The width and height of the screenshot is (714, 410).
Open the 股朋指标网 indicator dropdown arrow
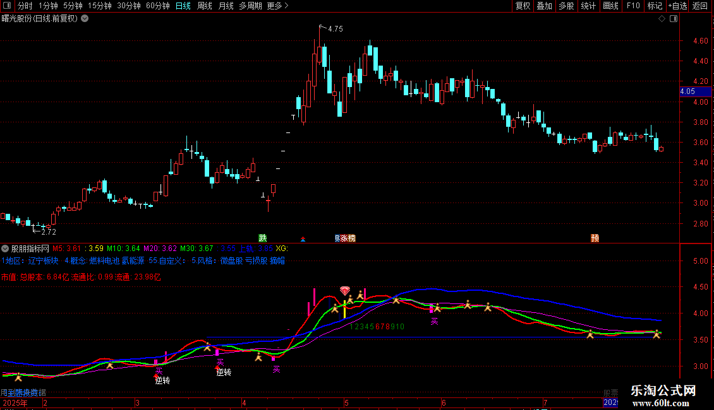click(x=5, y=249)
